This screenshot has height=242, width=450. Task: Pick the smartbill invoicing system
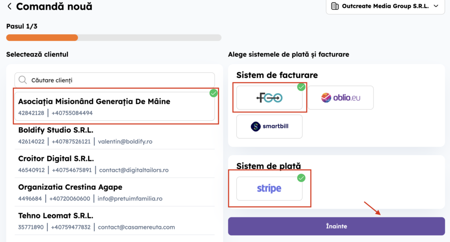pos(269,126)
